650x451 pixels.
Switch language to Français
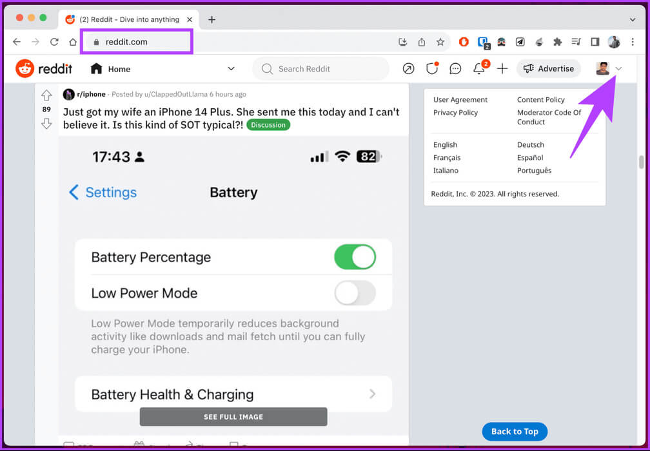coord(447,158)
